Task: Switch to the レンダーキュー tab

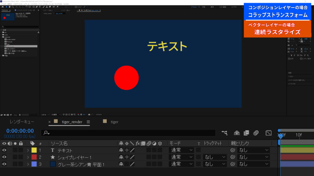Action: coord(22,122)
